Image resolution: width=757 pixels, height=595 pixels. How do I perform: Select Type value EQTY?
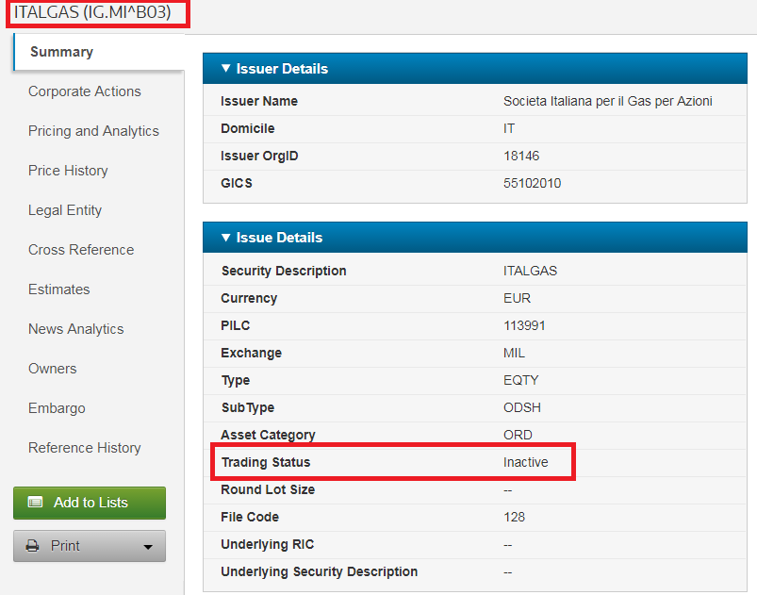[520, 381]
